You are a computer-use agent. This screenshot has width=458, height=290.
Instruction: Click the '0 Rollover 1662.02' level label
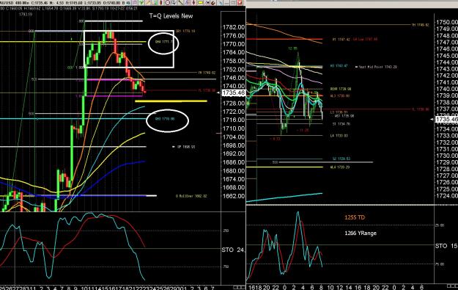click(x=191, y=196)
